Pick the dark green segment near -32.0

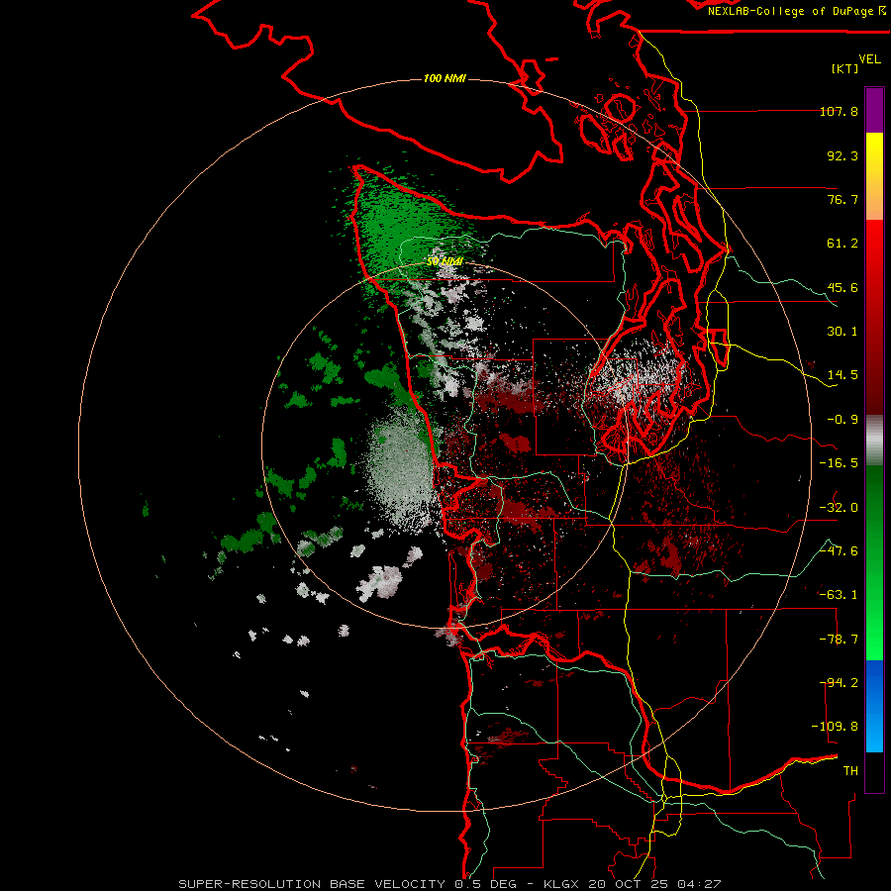pyautogui.click(x=874, y=506)
